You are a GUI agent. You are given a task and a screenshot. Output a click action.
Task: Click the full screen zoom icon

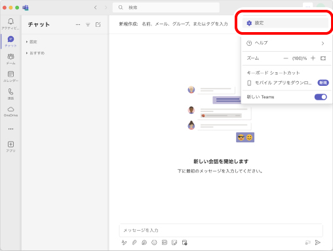[x=323, y=58]
